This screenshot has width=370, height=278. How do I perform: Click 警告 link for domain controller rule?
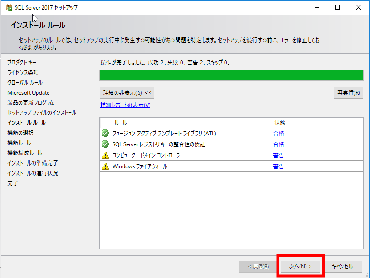(x=279, y=155)
